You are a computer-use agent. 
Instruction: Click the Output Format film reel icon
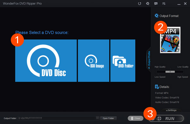tap(156, 16)
